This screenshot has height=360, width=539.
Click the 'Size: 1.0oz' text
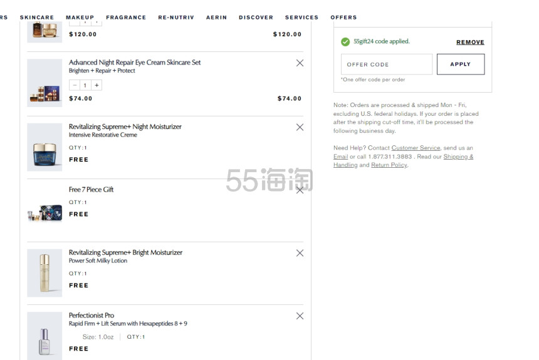click(98, 337)
